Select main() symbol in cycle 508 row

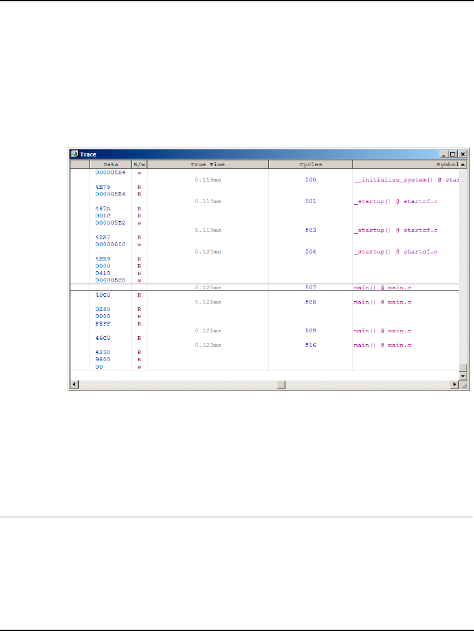tap(382, 302)
